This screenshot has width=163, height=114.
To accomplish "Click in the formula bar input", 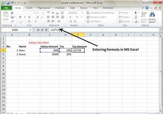I will 104,30.
